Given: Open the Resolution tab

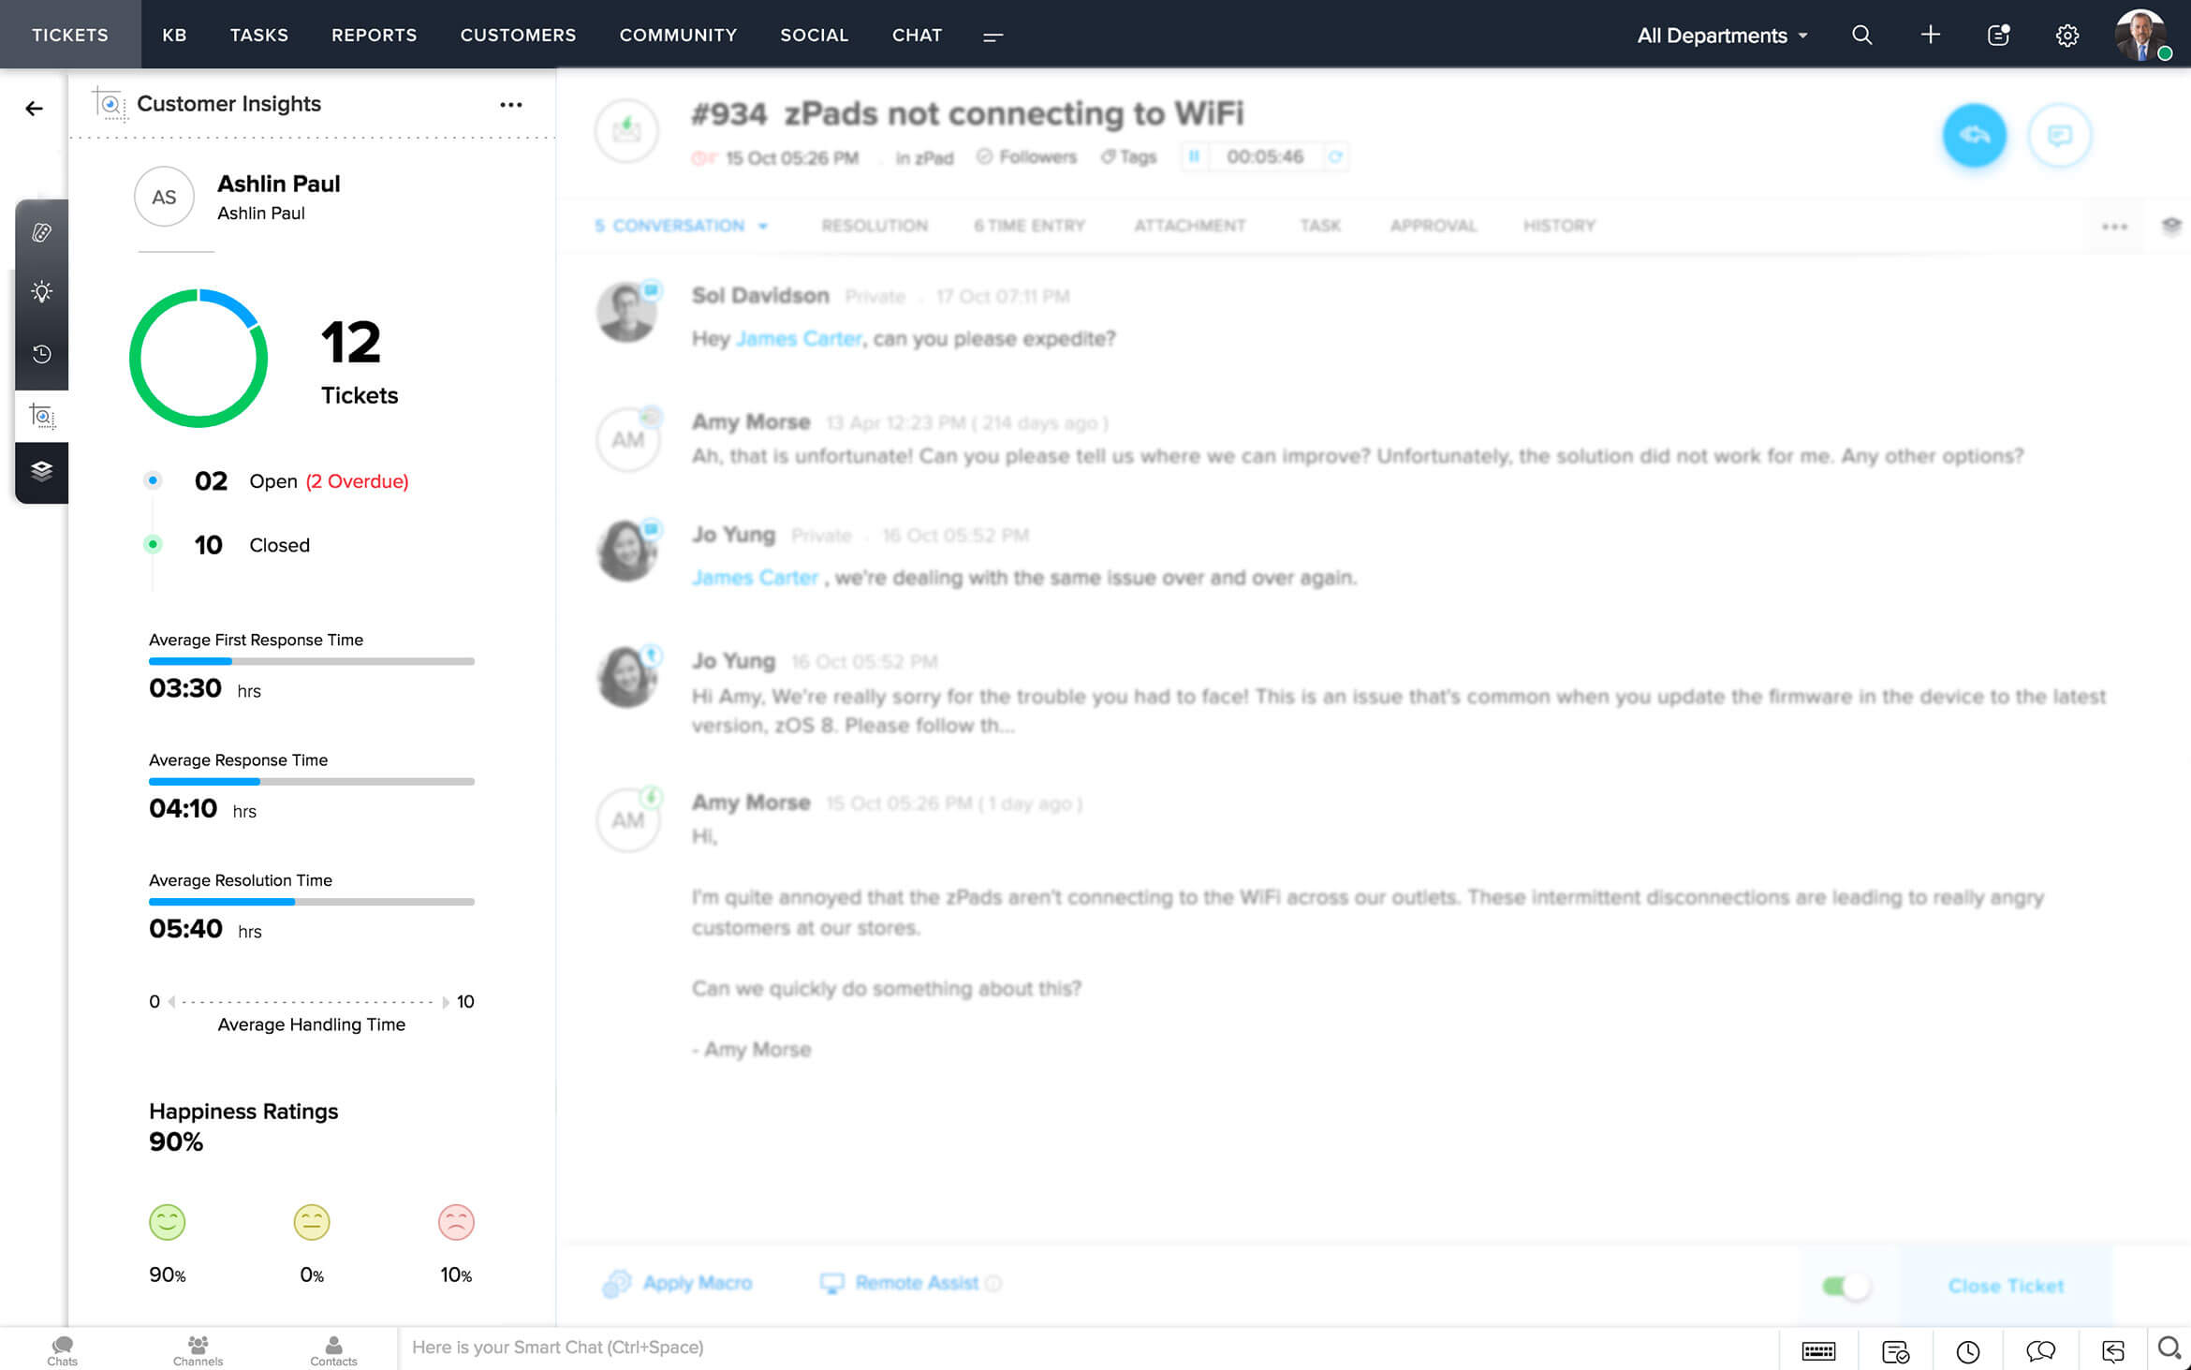Looking at the screenshot, I should coord(874,226).
